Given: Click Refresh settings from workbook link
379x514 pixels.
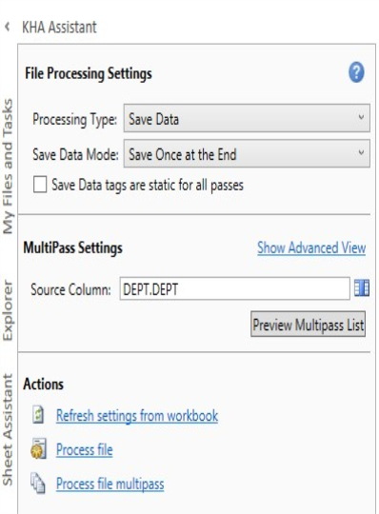Looking at the screenshot, I should click(x=137, y=416).
